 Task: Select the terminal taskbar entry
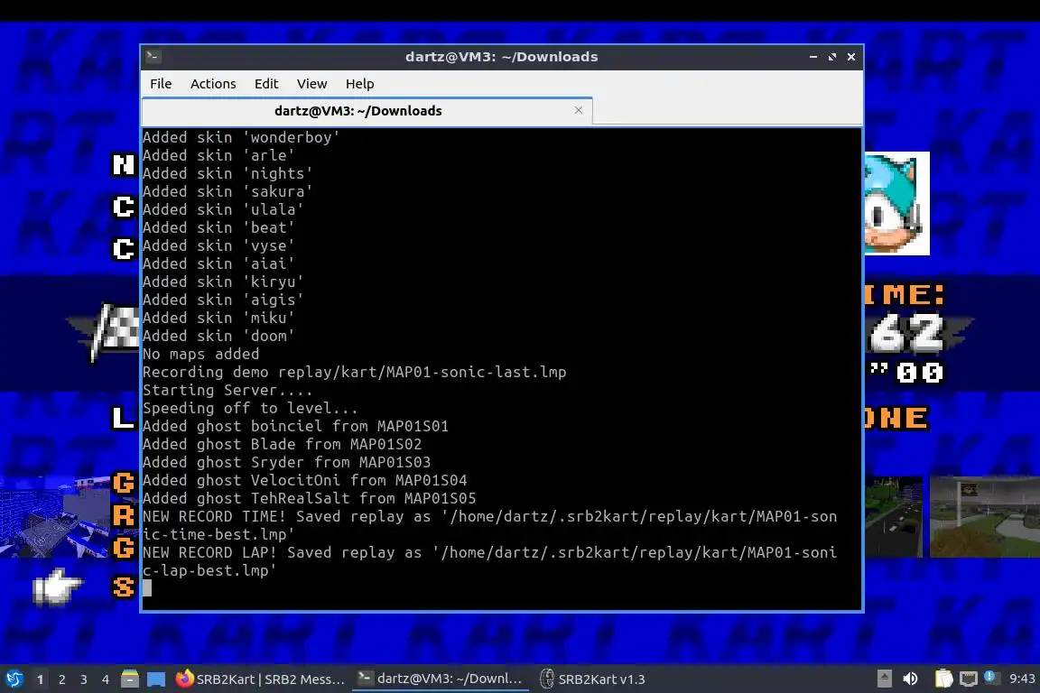pos(441,679)
